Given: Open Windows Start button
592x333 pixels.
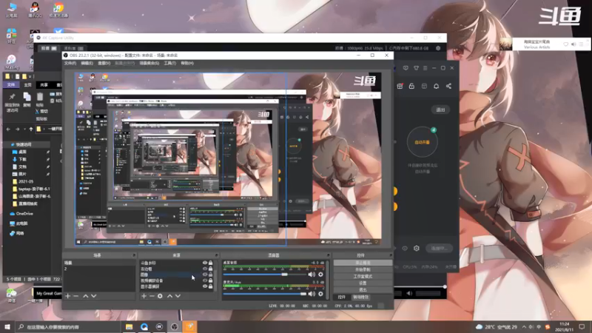Looking at the screenshot, I should [x=7, y=326].
